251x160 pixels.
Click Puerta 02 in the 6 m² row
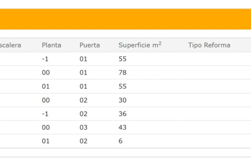tap(83, 141)
